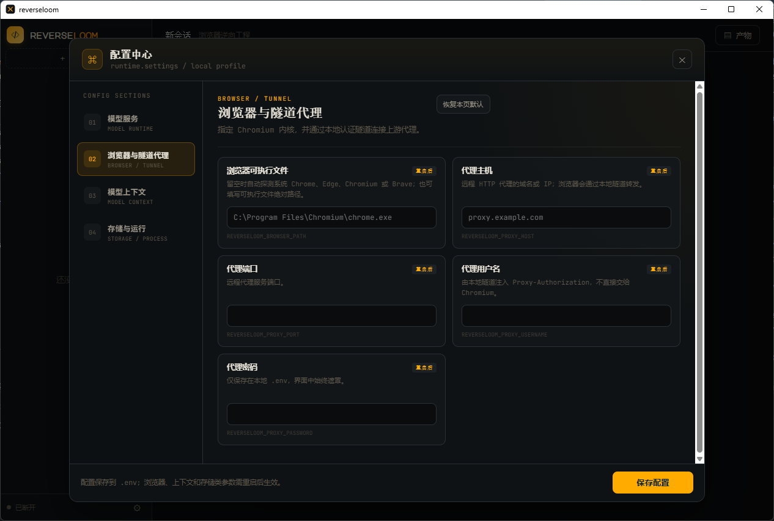Click the settings gear in status bar
The height and width of the screenshot is (521, 774).
137,508
